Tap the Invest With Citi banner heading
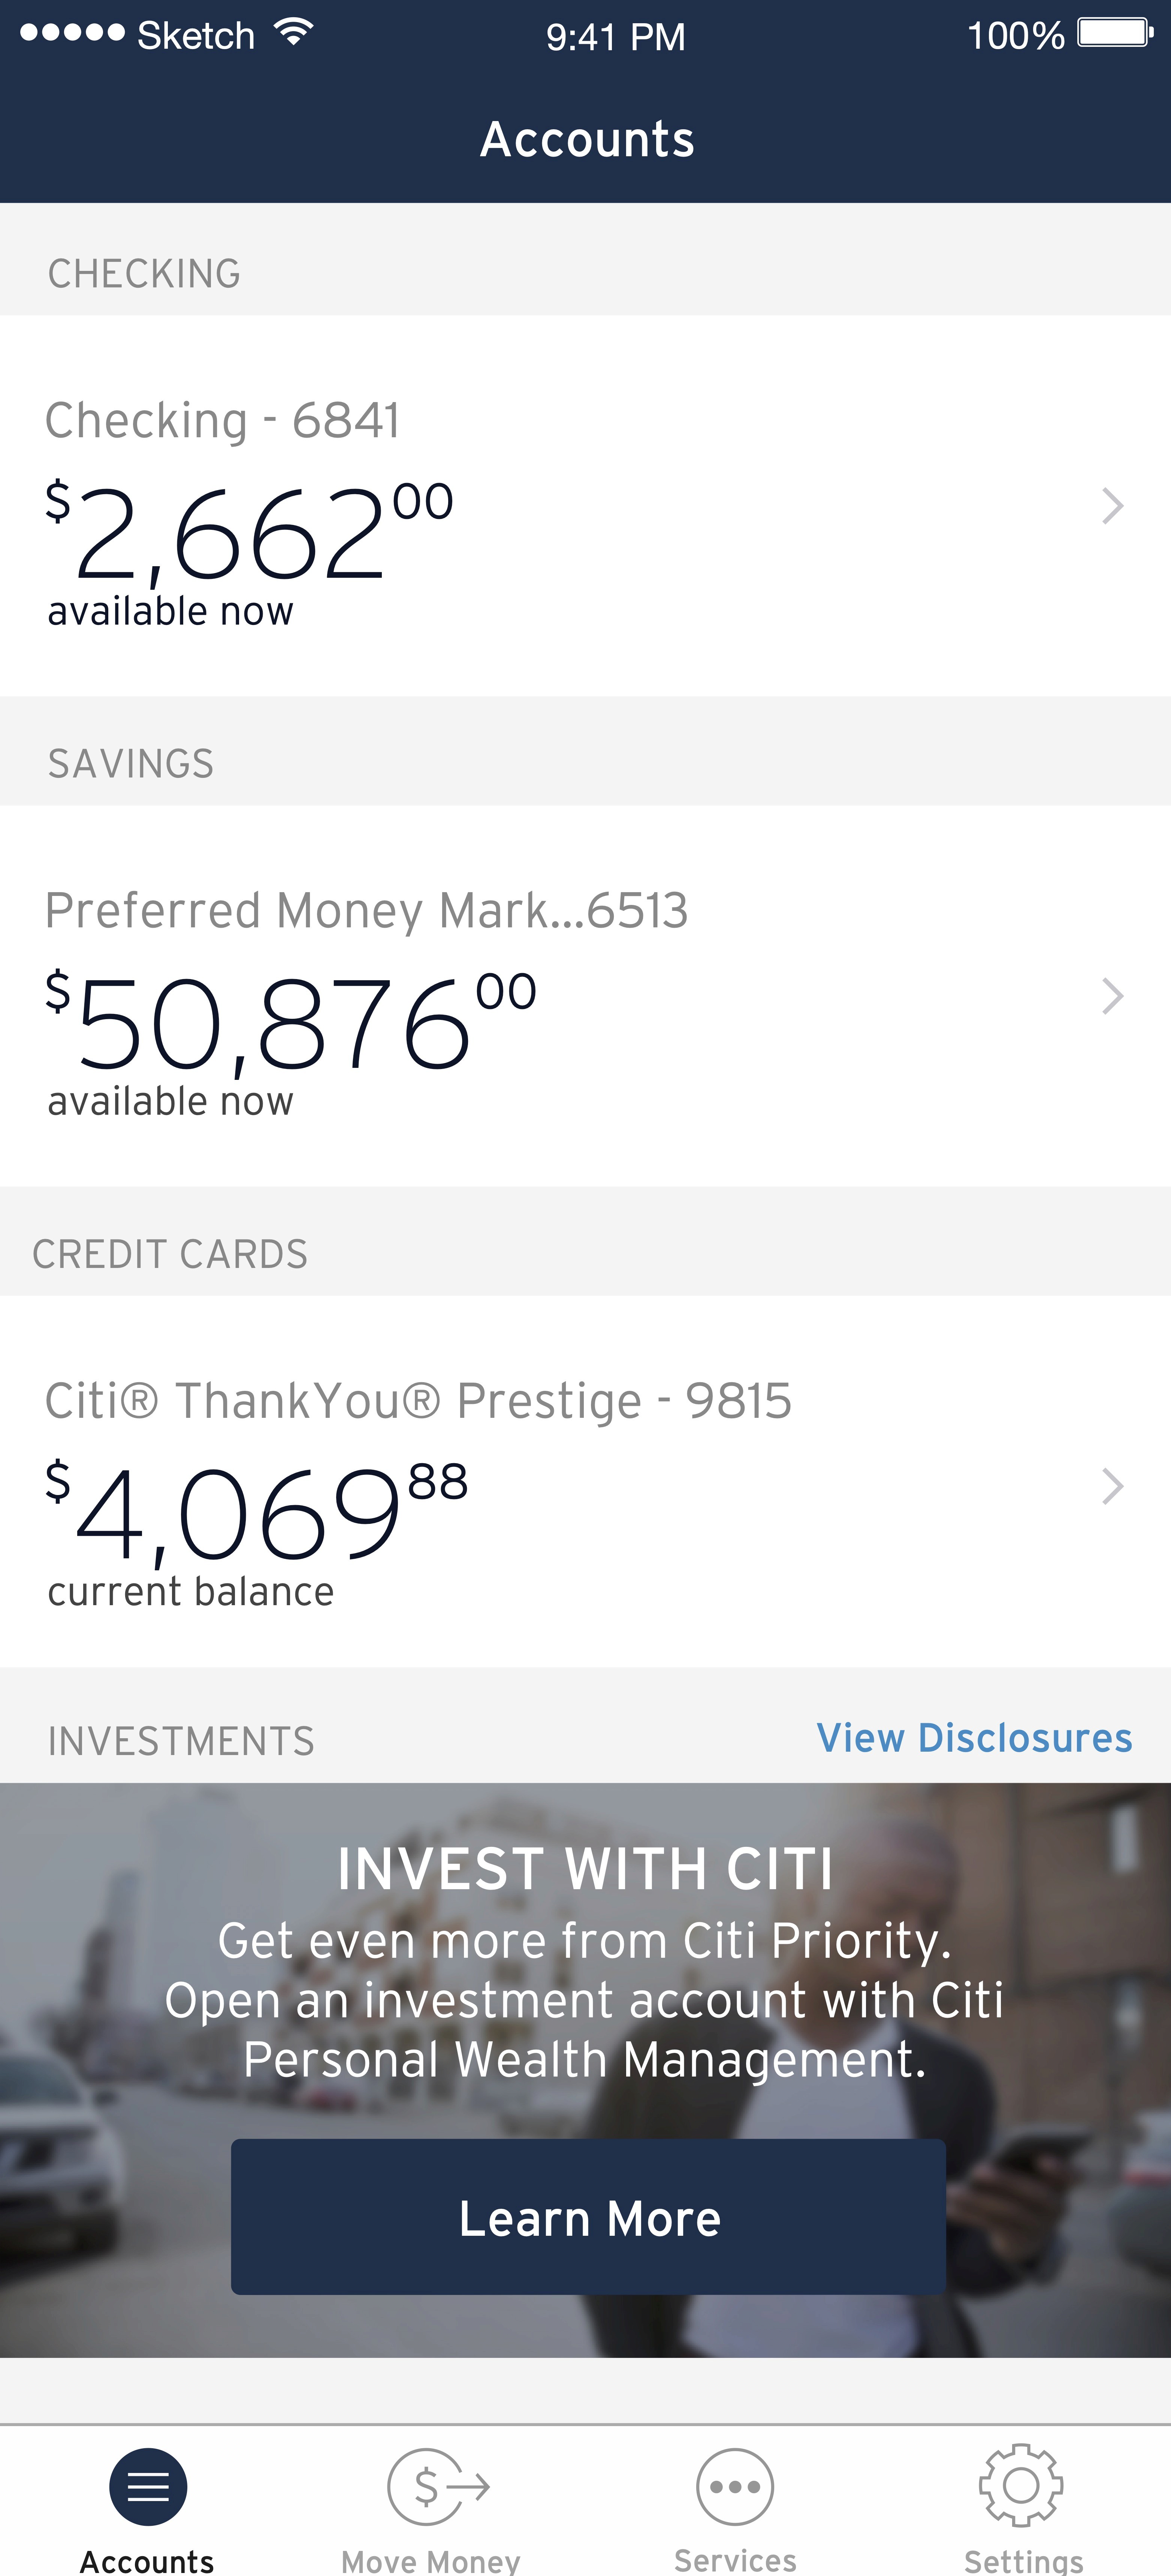The width and height of the screenshot is (1171, 2576). coord(585,1869)
